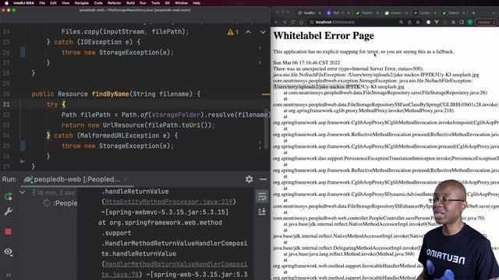The width and height of the screenshot is (499, 280).
Task: Go to next highlighted problem arrow
Action: (x=263, y=32)
